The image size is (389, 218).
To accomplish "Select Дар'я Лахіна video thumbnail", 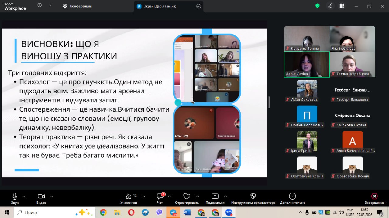I will 307,64.
